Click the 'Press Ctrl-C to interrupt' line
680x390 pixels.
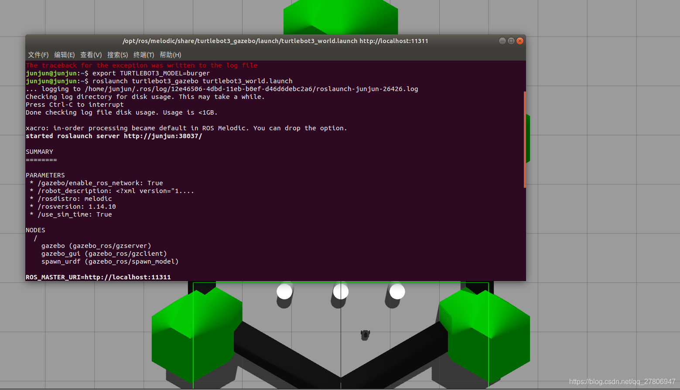pos(75,105)
